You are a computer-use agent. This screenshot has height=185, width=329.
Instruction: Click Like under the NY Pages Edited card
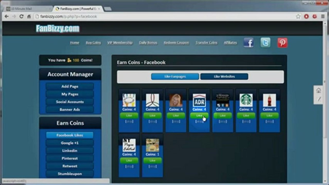pos(129,161)
